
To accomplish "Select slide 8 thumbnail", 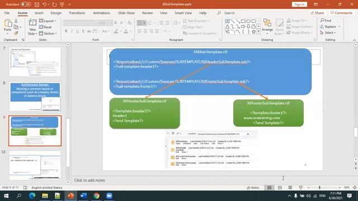I will (x=35, y=97).
